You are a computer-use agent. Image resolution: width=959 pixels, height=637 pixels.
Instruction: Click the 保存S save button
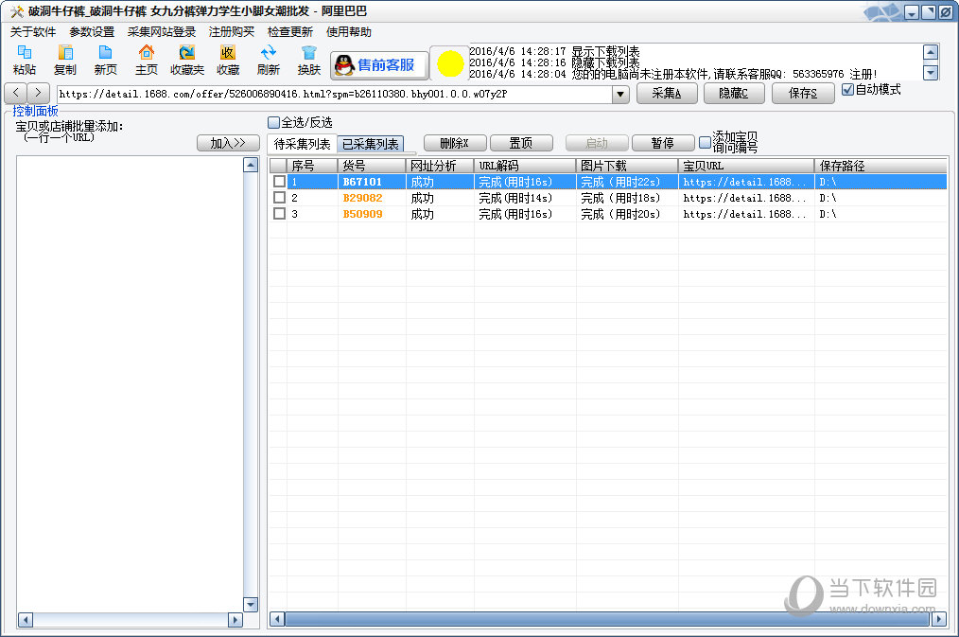pos(803,93)
